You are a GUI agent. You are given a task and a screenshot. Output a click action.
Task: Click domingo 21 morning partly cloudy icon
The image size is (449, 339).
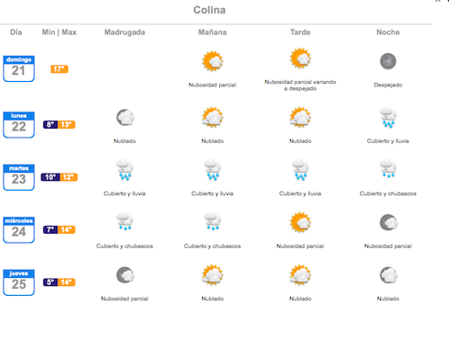click(212, 61)
